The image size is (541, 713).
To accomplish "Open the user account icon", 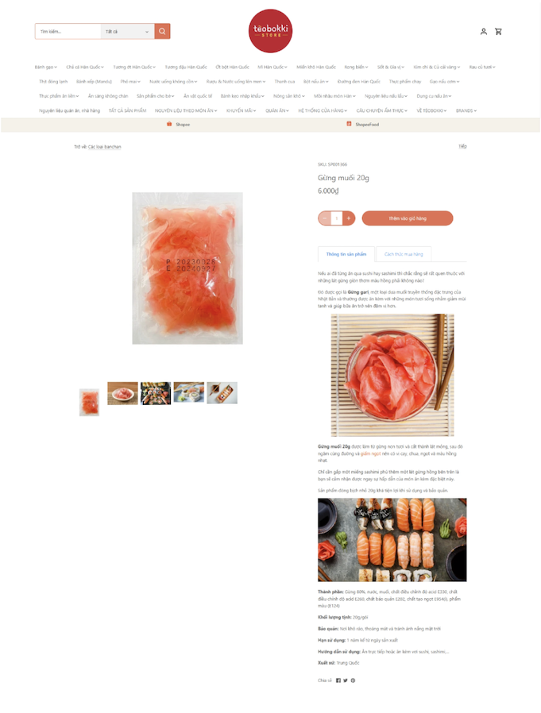I will [484, 32].
